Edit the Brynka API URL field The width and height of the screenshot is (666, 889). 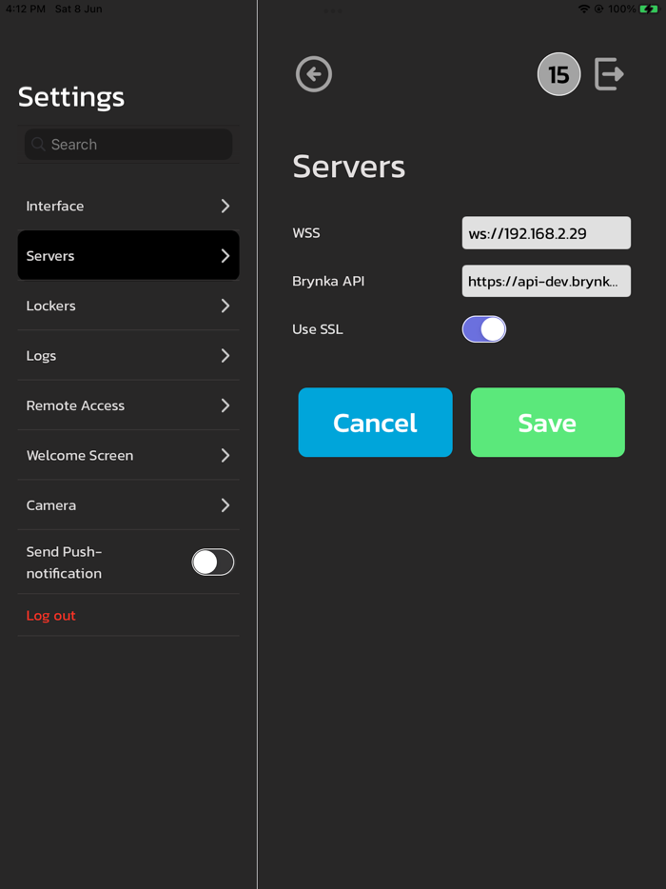[546, 281]
